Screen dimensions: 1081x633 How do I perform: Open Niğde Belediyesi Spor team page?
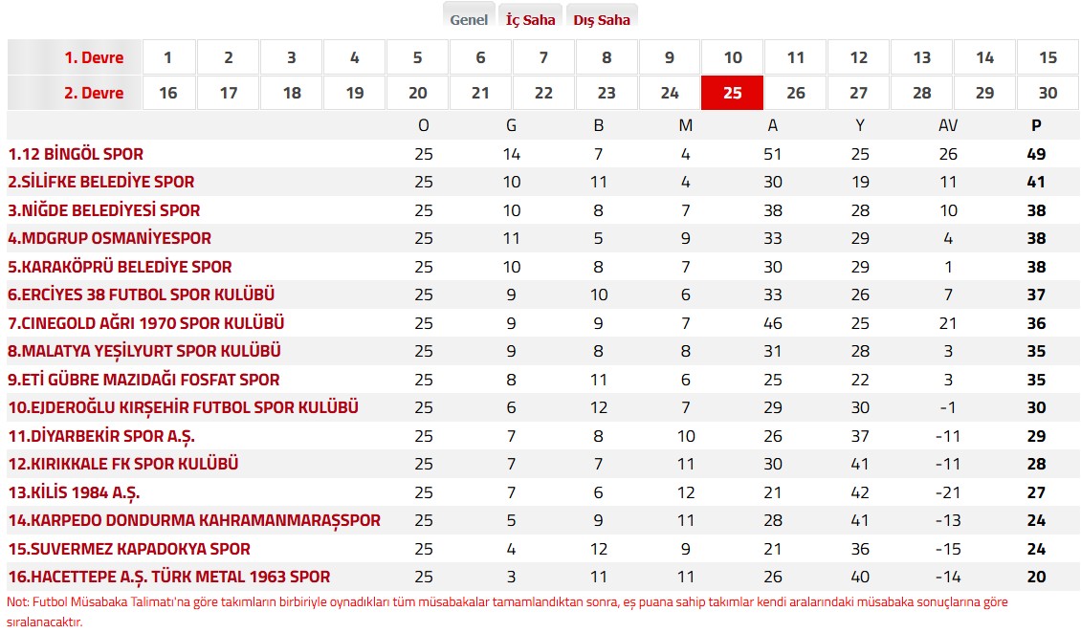[x=104, y=210]
